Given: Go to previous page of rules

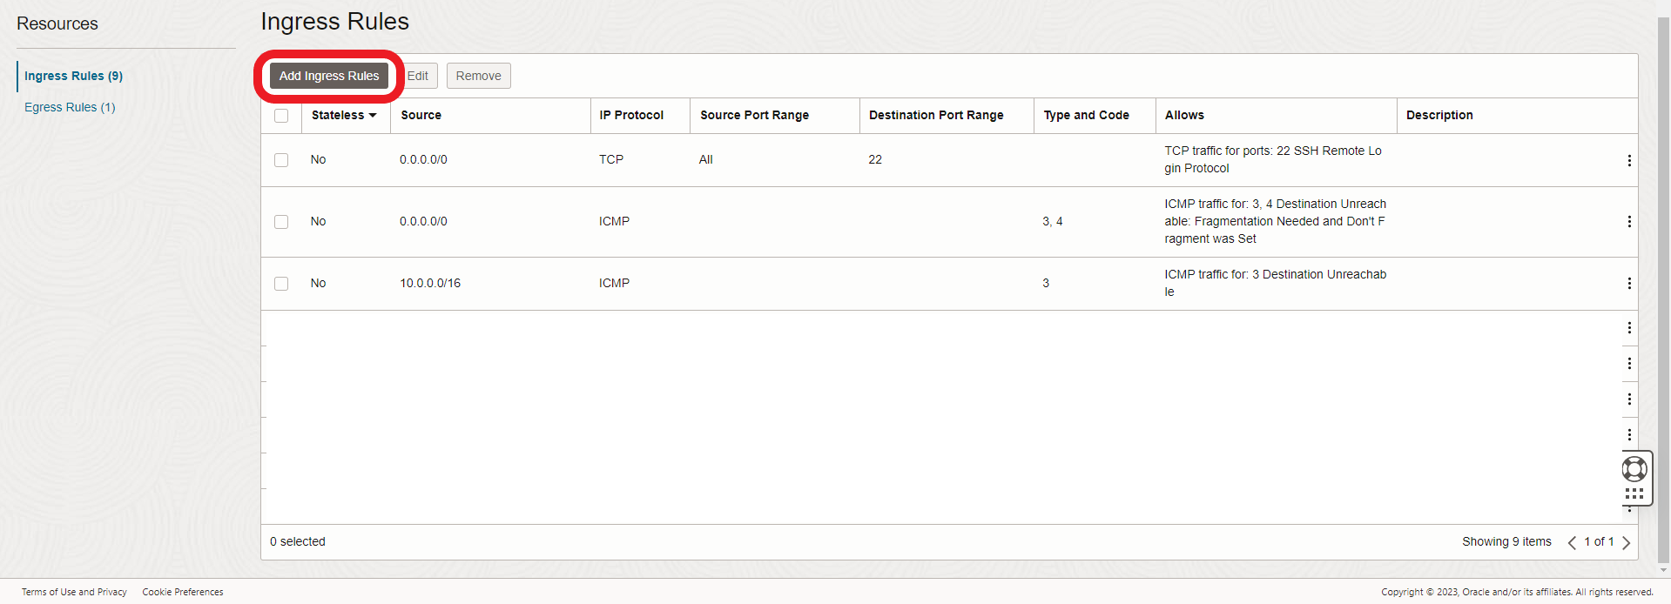Looking at the screenshot, I should 1572,542.
